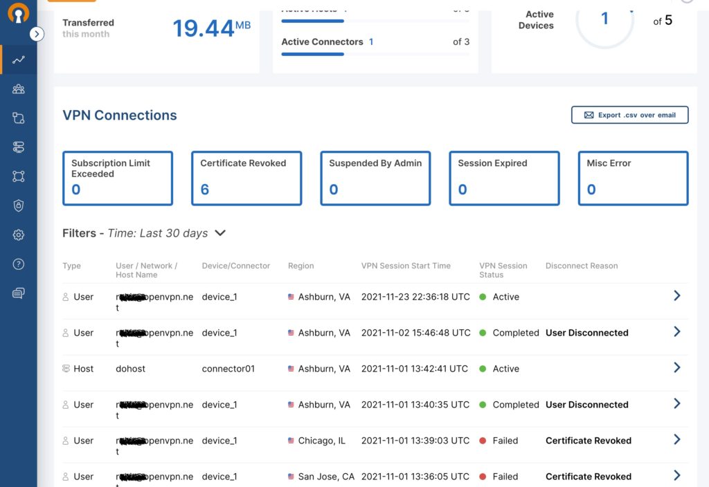Click the user icon in the Chicago row
The image size is (709, 487).
click(66, 441)
